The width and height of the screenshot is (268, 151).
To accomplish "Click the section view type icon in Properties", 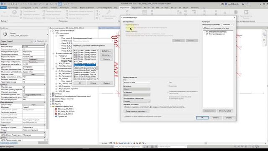I will [x=5, y=34].
